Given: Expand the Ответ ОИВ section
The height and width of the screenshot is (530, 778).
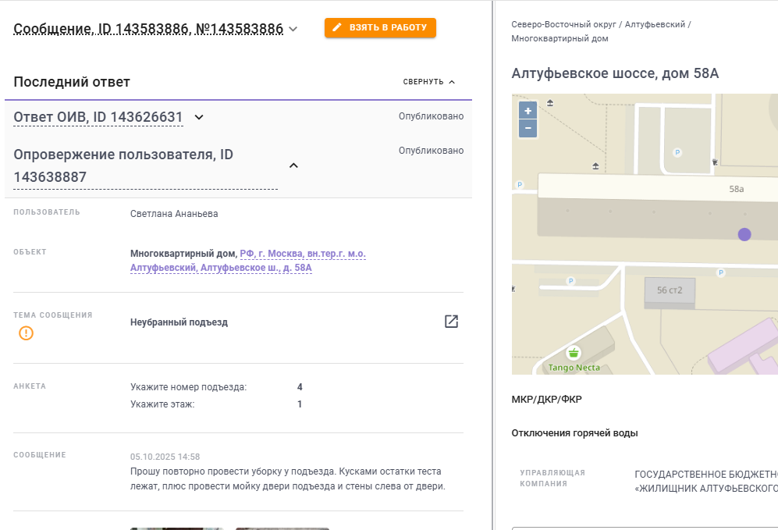Looking at the screenshot, I should [199, 117].
